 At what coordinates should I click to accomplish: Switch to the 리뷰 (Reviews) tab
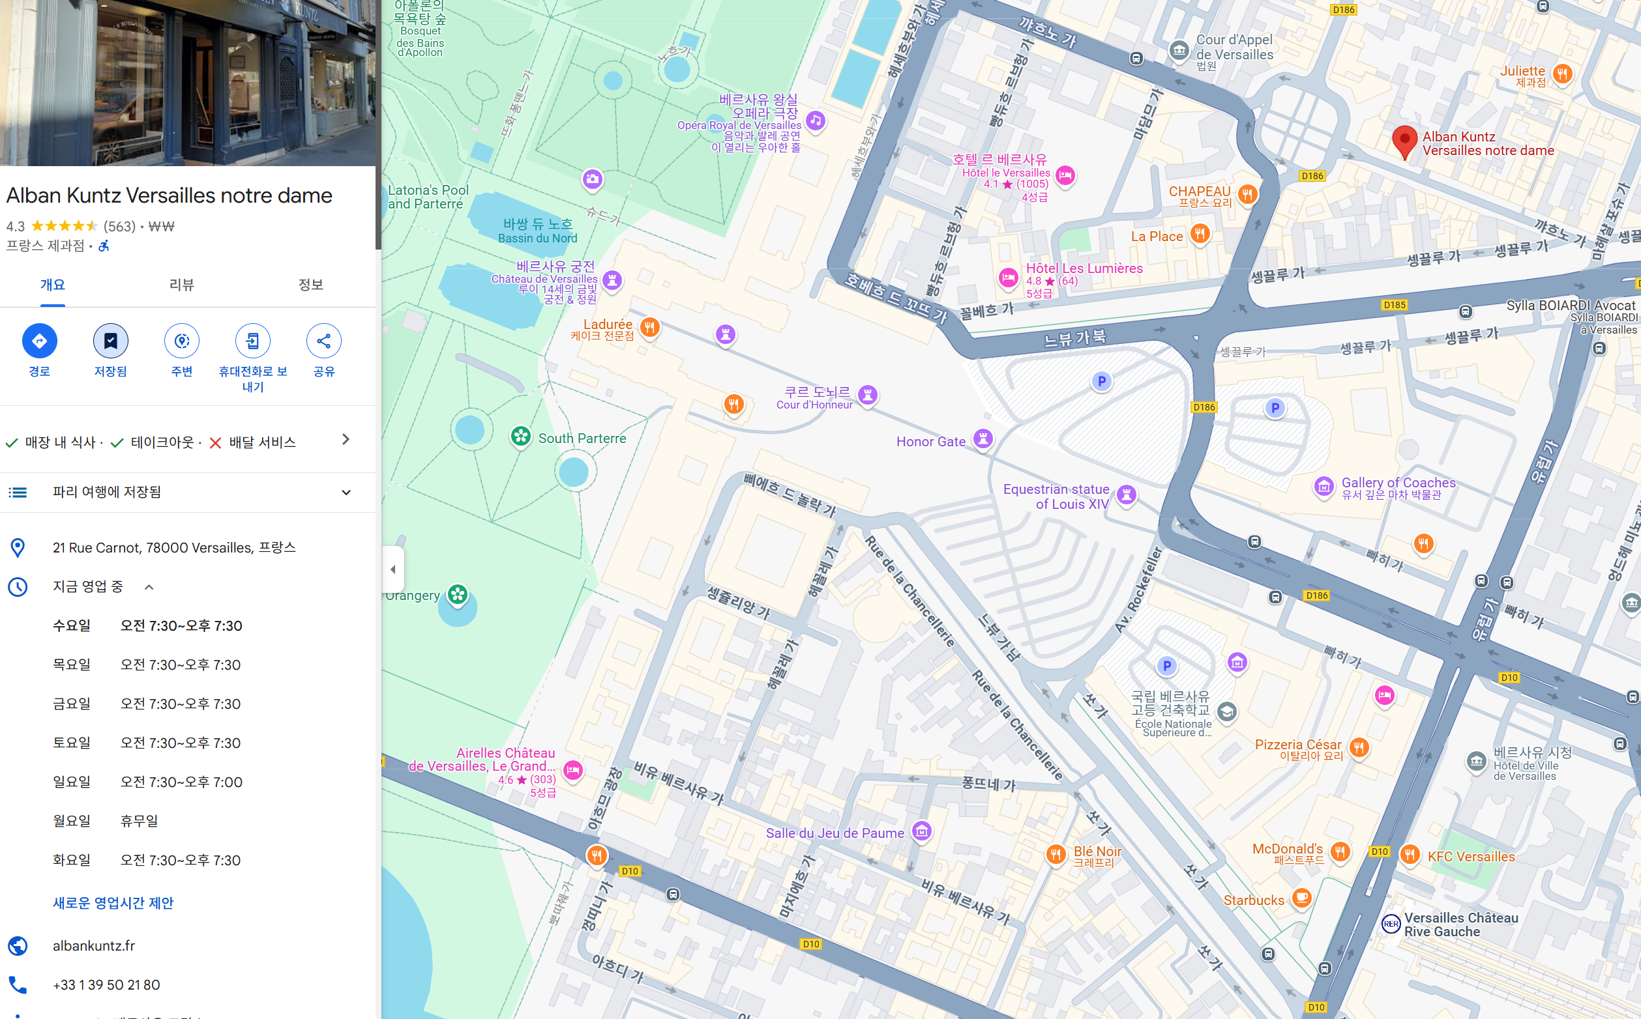[181, 285]
